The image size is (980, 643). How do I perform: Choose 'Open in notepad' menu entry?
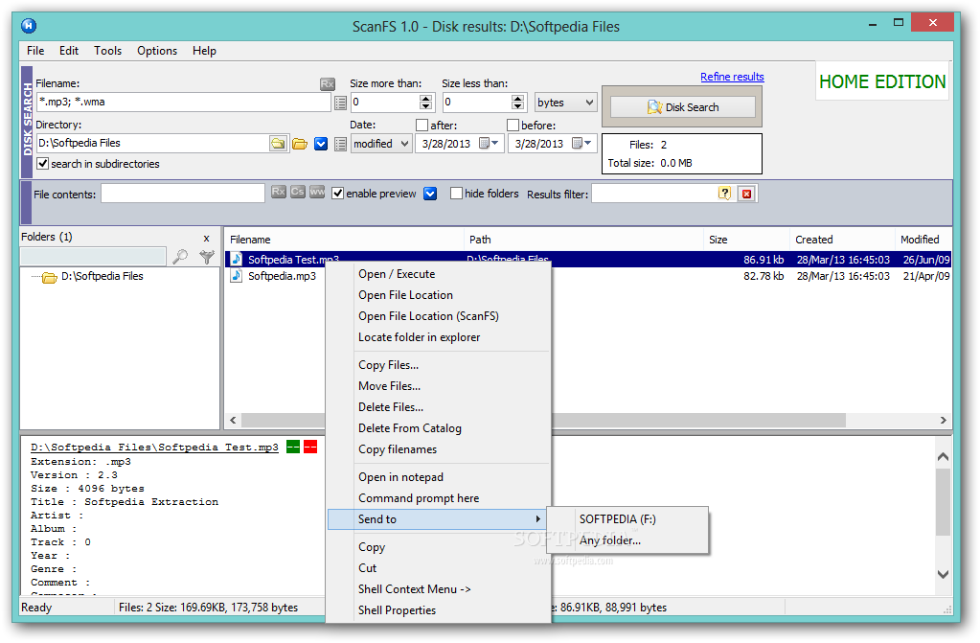(438, 476)
